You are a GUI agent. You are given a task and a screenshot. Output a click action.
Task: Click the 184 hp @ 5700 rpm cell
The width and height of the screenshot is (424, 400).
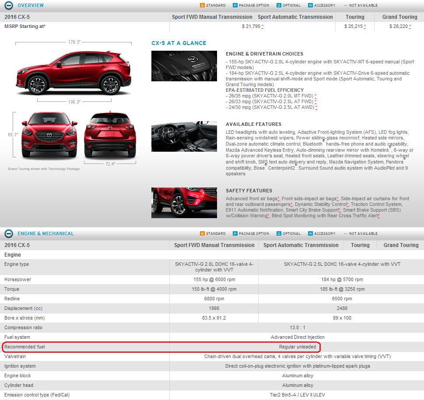coord(342,279)
